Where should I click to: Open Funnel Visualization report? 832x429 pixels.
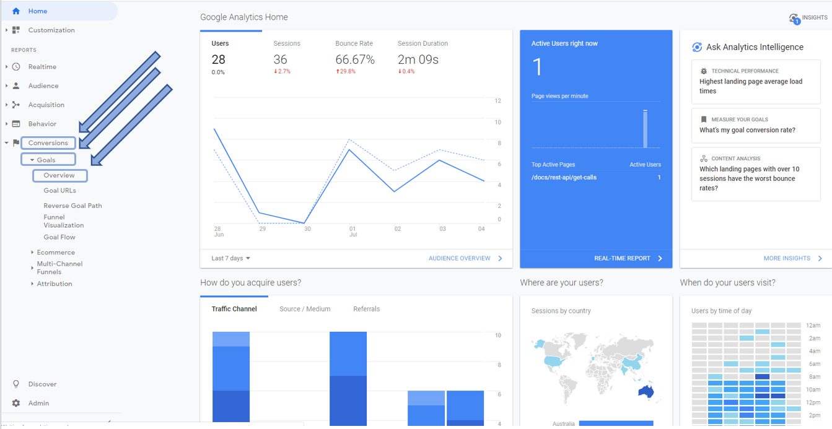63,222
